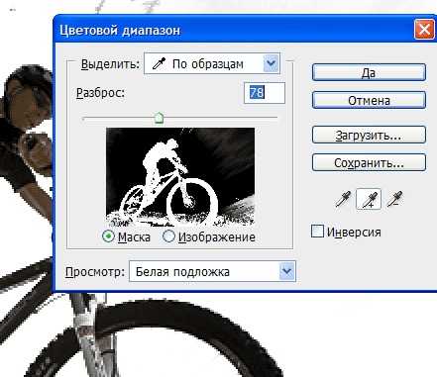Close the Цветовой диапазон dialog
The height and width of the screenshot is (377, 437).
tap(424, 30)
